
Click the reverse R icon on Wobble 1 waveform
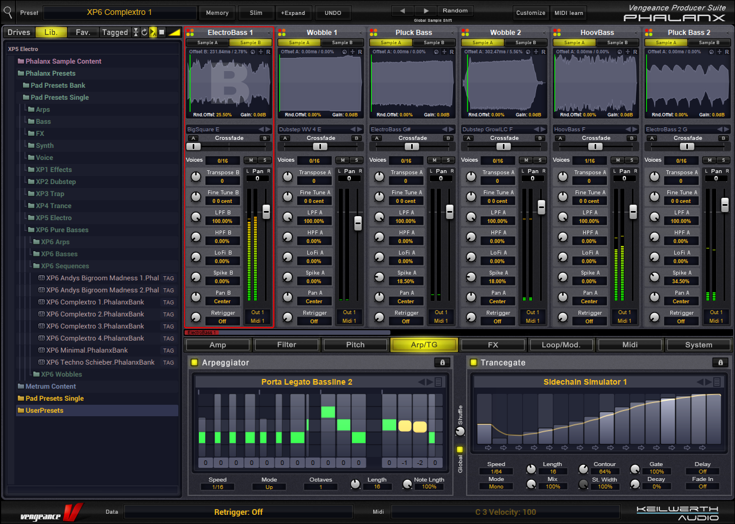coord(359,52)
